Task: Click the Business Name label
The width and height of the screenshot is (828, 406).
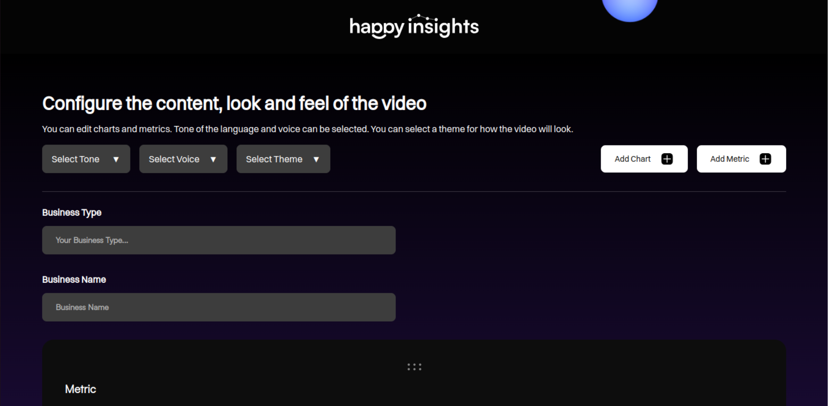Action: [x=74, y=280]
